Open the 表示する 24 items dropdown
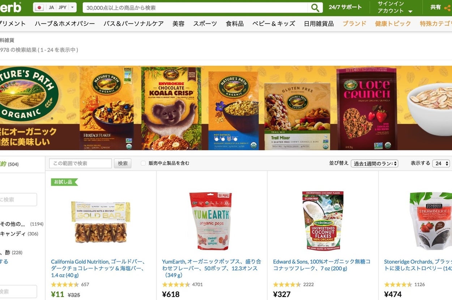452x300 pixels. [x=441, y=163]
